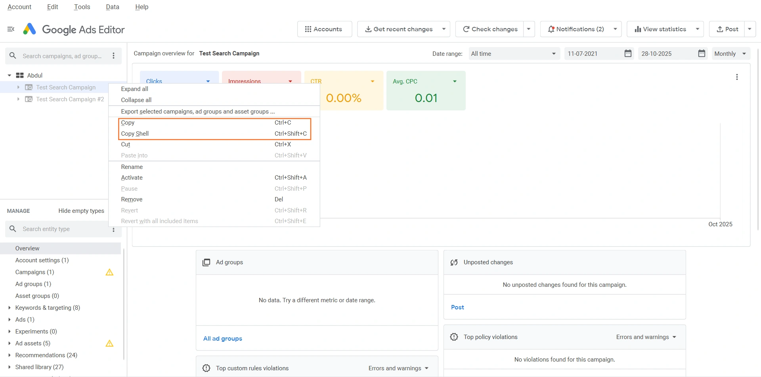Image resolution: width=761 pixels, height=377 pixels.
Task: Open the CTR metric dropdown
Action: [373, 81]
